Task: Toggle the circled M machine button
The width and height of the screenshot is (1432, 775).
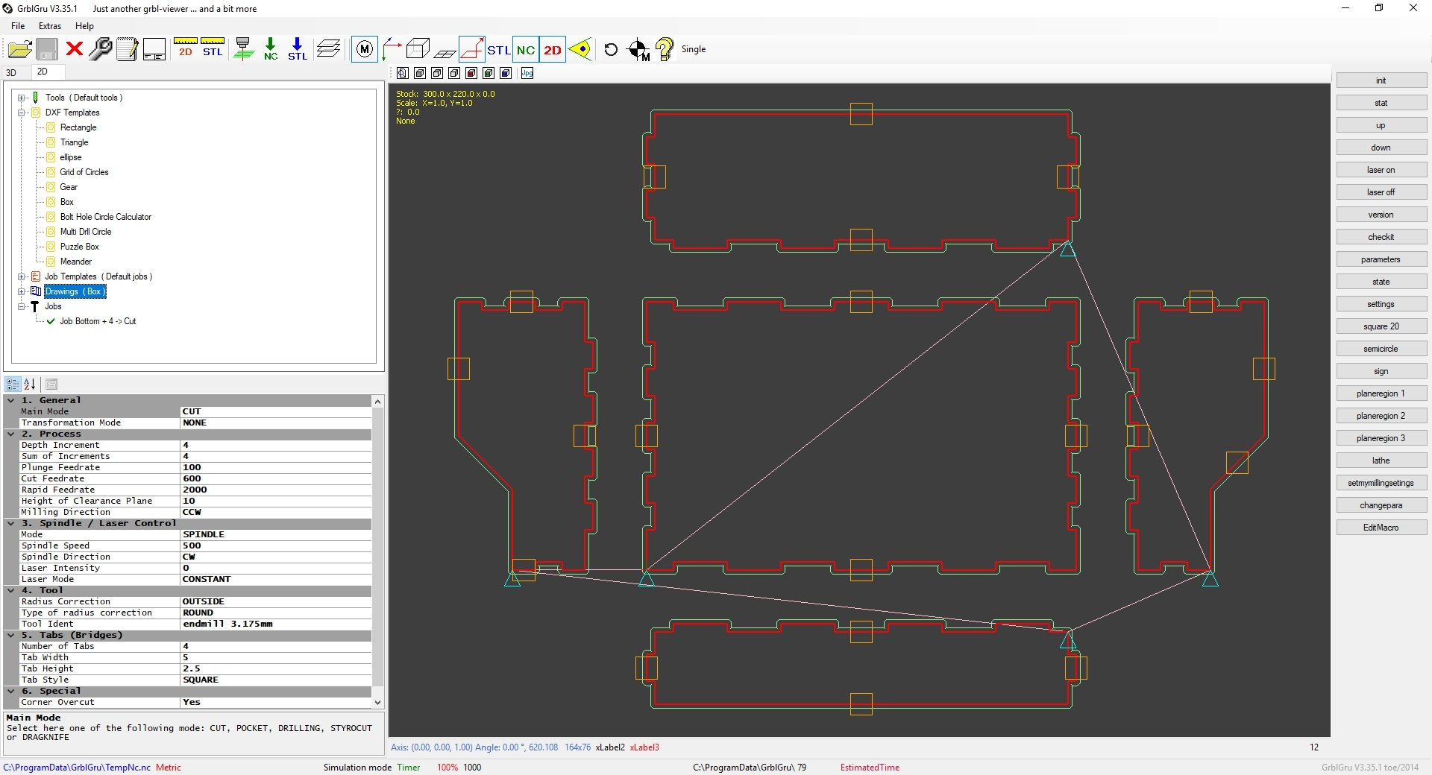Action: (364, 49)
